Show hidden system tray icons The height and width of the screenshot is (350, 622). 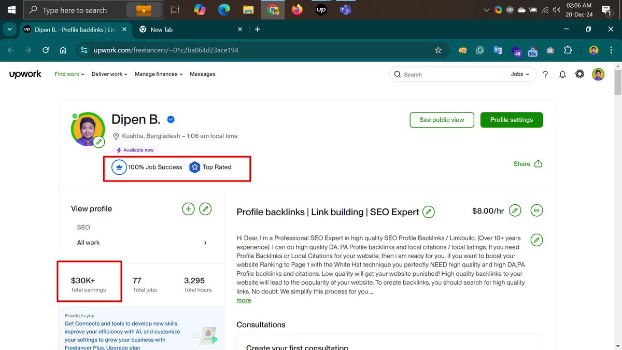(x=486, y=9)
